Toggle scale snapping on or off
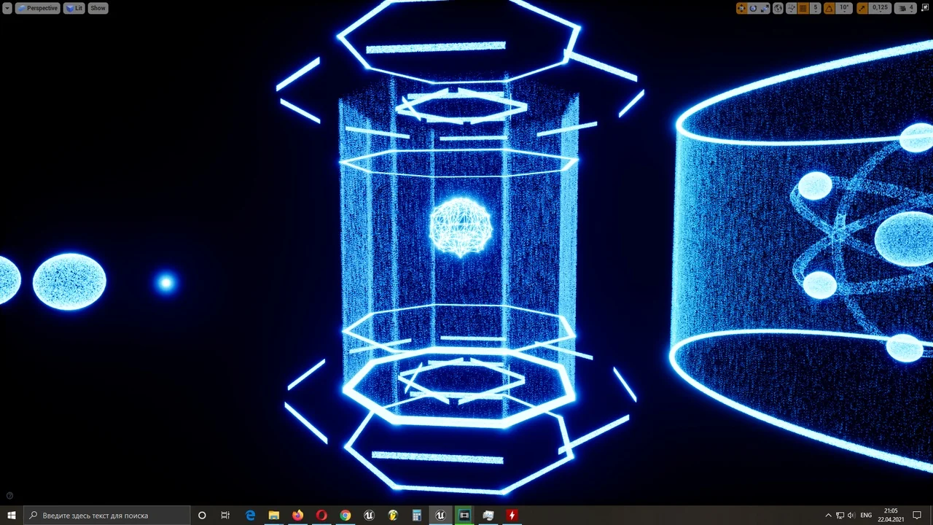Viewport: 933px width, 525px height. (x=862, y=8)
